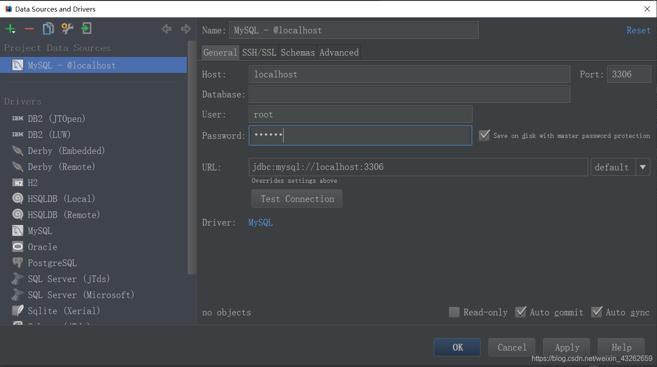Click the drivers list vertical scrollbar

click(x=192, y=158)
